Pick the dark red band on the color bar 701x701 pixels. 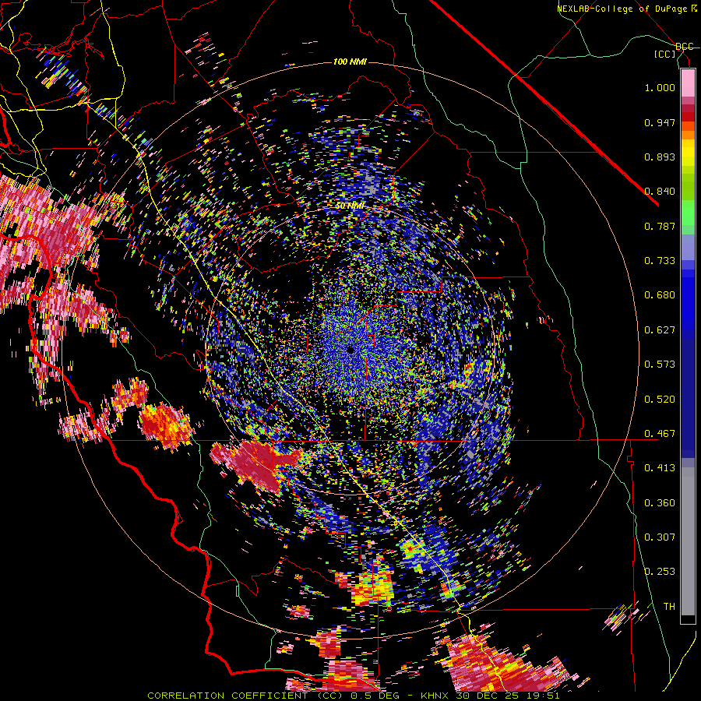[688, 116]
